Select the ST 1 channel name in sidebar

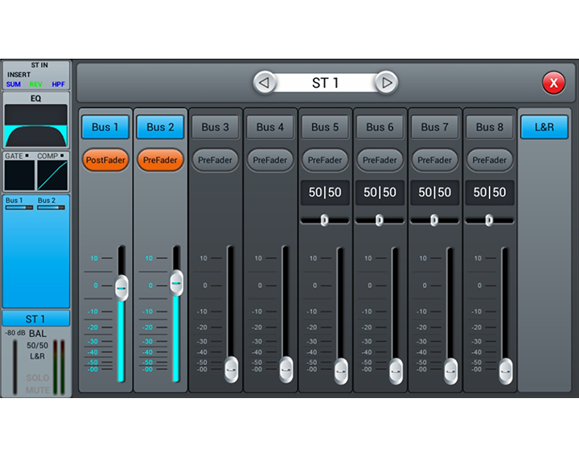pos(36,318)
